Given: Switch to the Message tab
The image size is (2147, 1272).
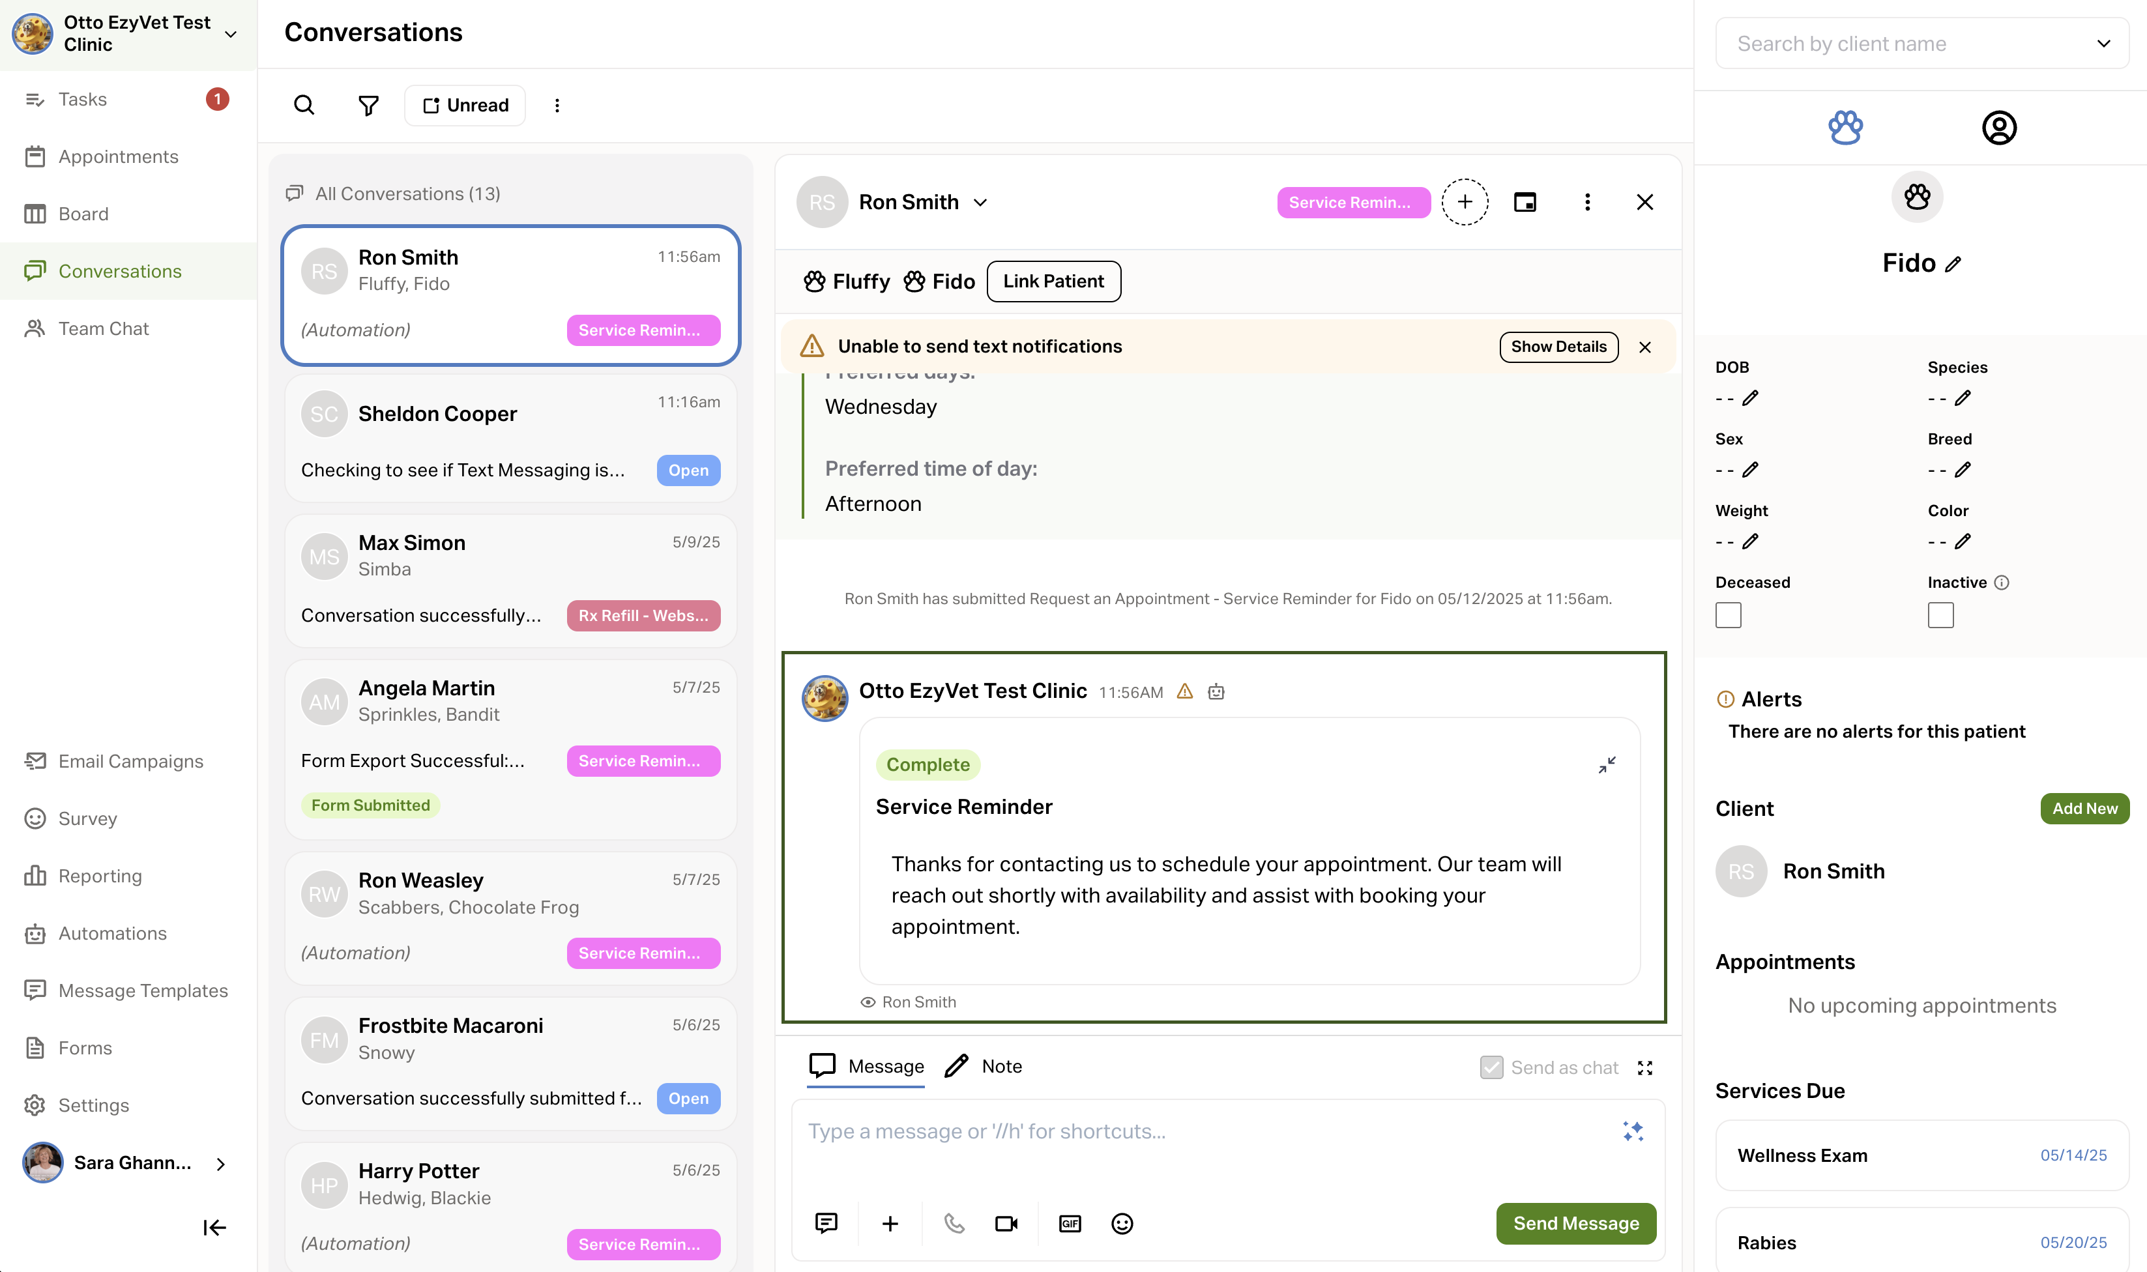Looking at the screenshot, I should 866,1066.
